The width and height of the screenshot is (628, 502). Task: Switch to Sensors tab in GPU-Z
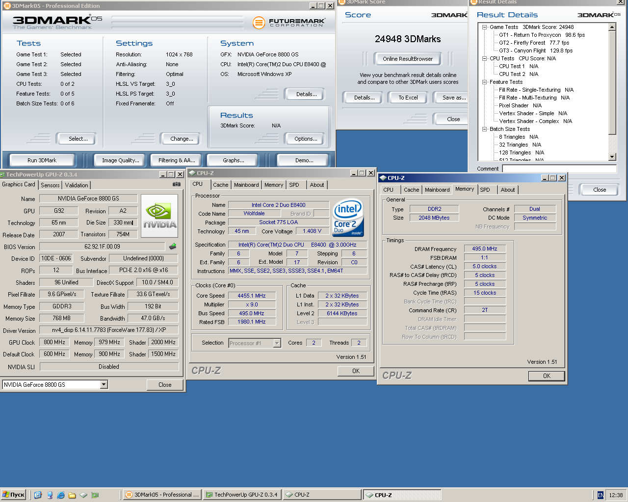[50, 185]
